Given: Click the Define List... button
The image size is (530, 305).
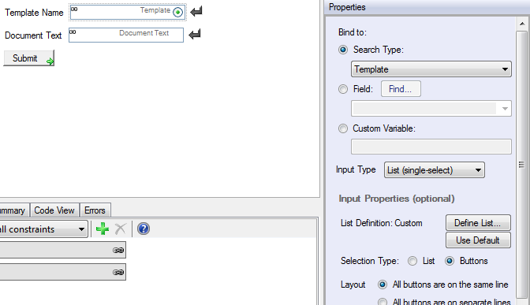Looking at the screenshot, I should [x=478, y=223].
